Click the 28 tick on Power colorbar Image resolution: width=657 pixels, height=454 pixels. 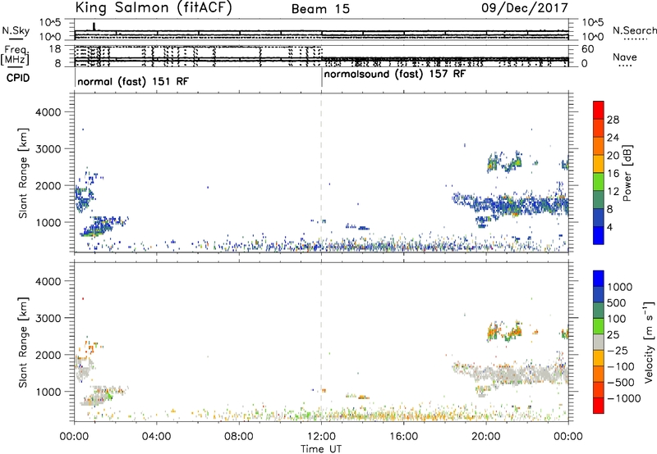pyautogui.click(x=613, y=120)
